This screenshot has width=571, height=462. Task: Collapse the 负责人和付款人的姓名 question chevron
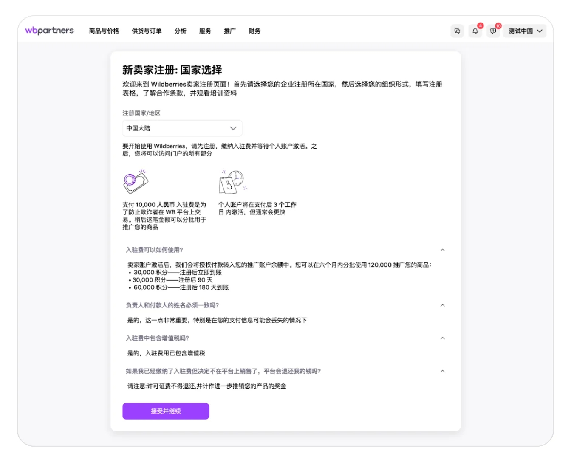click(442, 305)
